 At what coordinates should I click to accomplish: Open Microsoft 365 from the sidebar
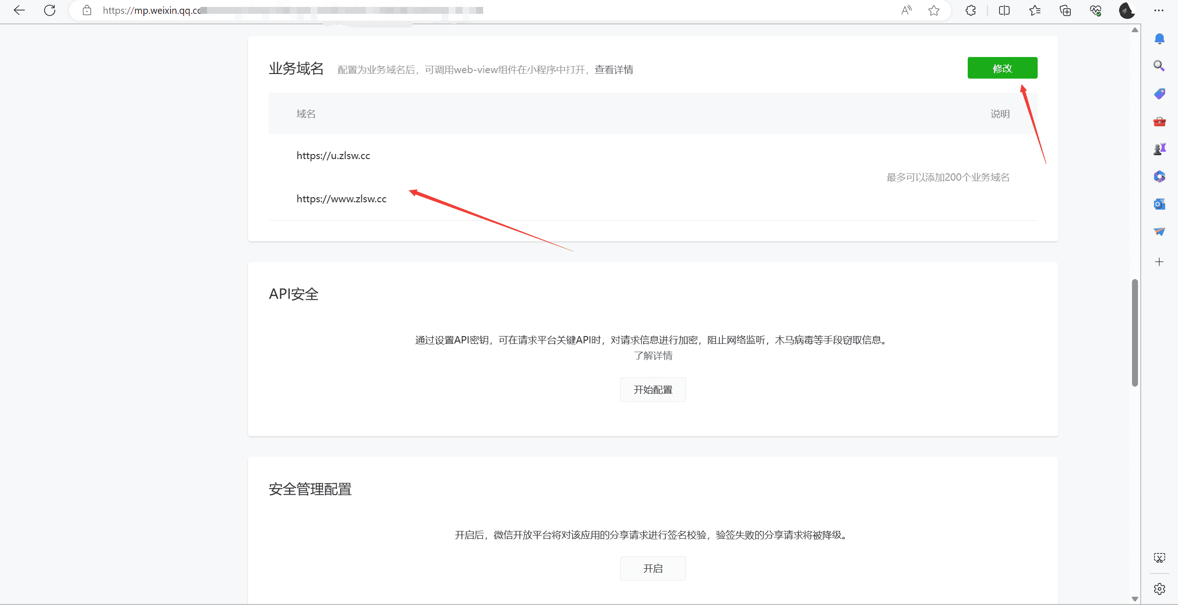[x=1160, y=176]
